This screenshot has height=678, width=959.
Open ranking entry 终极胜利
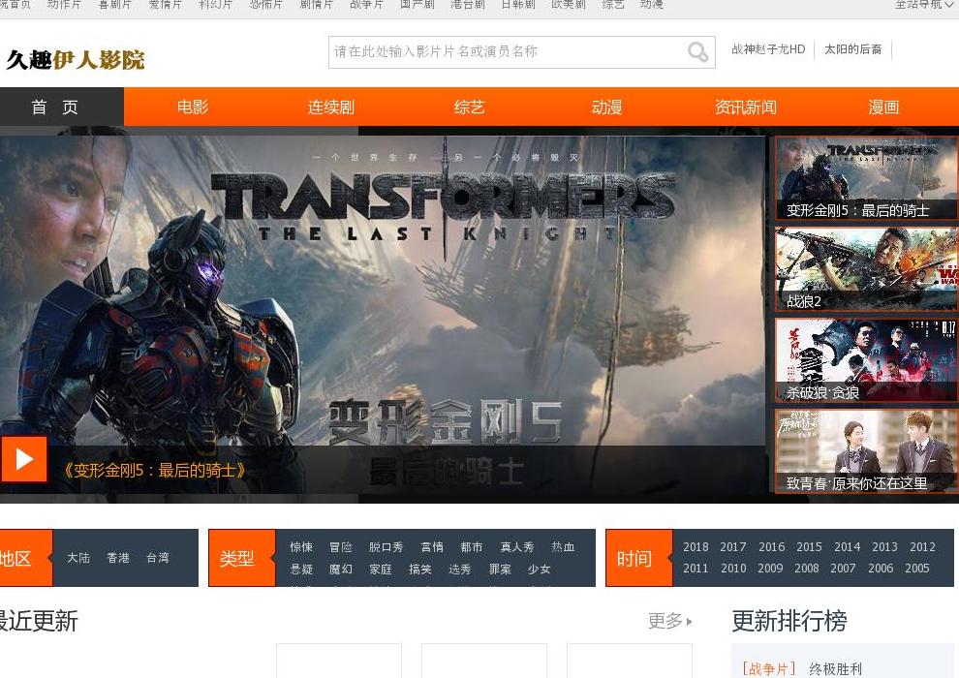click(x=835, y=669)
